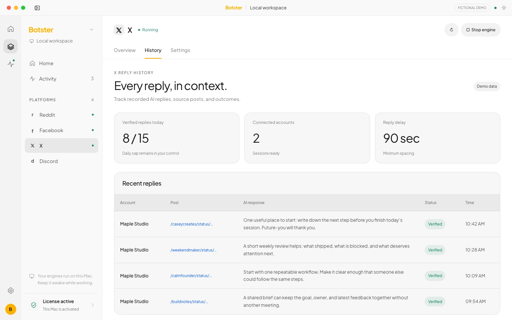This screenshot has height=320, width=512.
Task: Click the Time column header
Action: click(469, 203)
